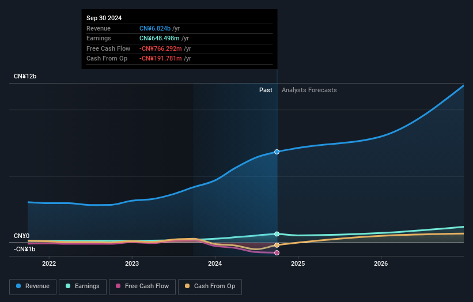
Task: Click the CN¥0 y-axis label
Action: [22, 236]
